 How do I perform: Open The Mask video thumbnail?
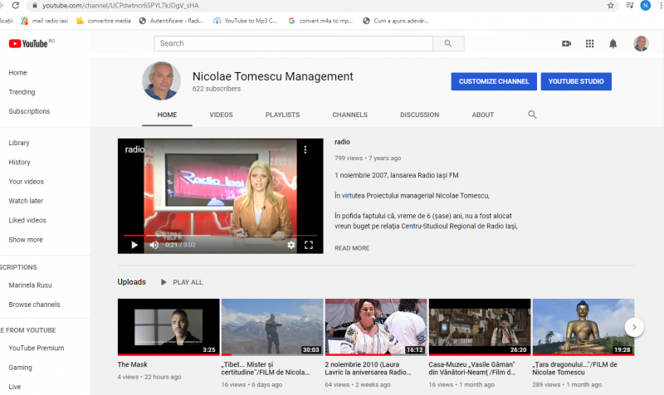pyautogui.click(x=168, y=327)
